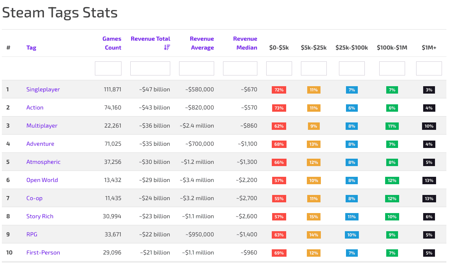Open the Adventure tag link
Image resolution: width=449 pixels, height=263 pixels.
(x=40, y=144)
